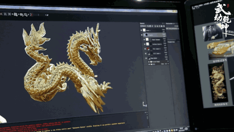Open the channel dropdown in Layers toolbar

[143, 26]
